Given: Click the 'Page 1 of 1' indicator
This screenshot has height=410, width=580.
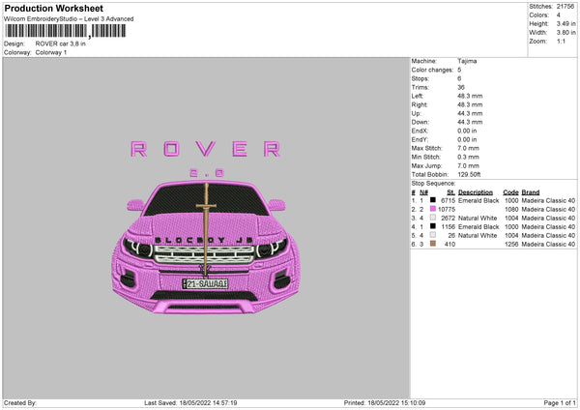Looking at the screenshot, I should tap(560, 403).
